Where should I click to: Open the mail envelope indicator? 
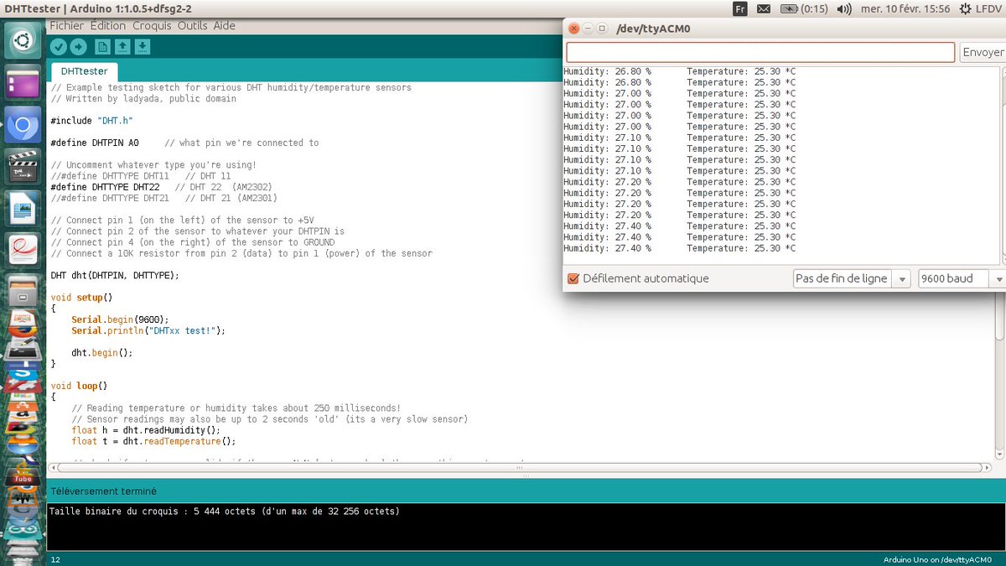764,8
